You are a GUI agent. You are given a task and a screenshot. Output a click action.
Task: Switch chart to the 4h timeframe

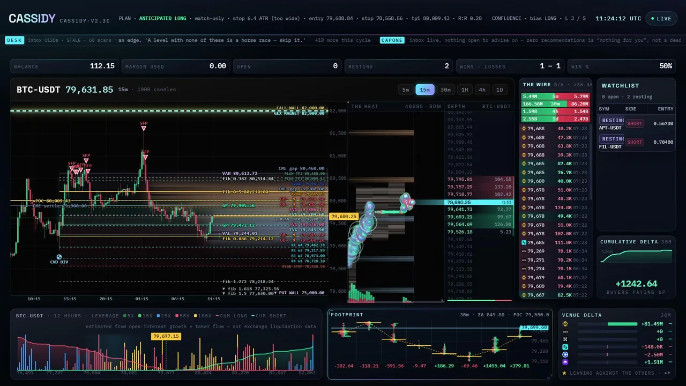pos(482,90)
